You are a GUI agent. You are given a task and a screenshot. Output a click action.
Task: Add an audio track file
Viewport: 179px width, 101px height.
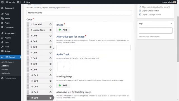(x=64, y=67)
